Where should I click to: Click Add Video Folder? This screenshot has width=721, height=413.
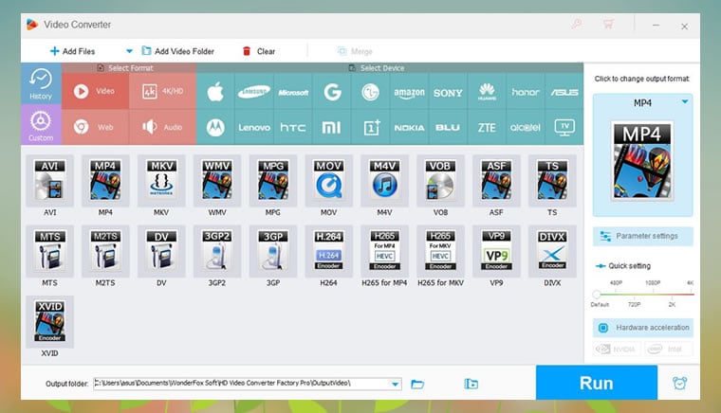click(x=178, y=51)
